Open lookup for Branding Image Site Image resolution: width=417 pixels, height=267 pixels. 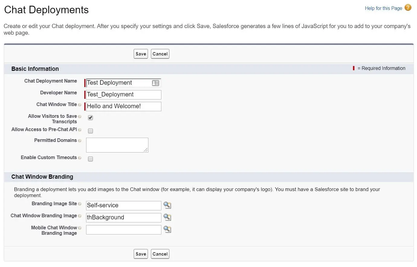coord(167,205)
